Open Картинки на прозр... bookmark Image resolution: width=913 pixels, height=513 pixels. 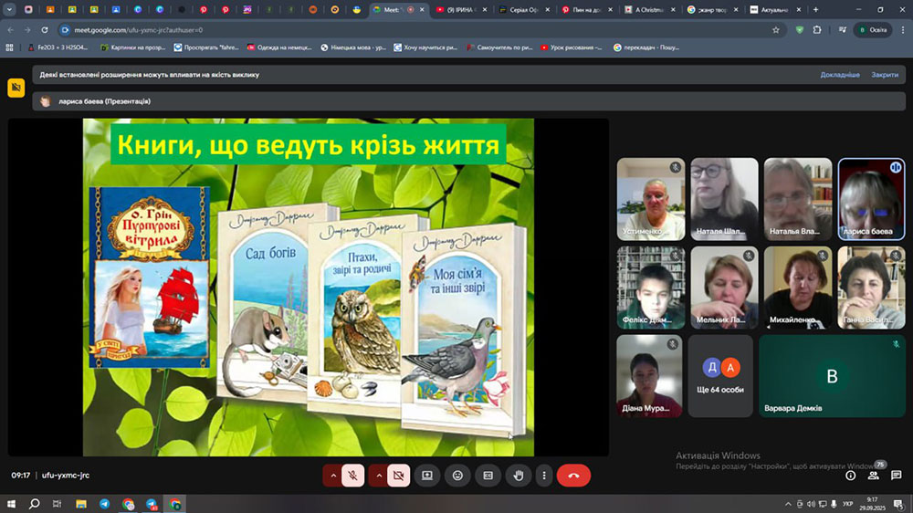[x=133, y=47]
